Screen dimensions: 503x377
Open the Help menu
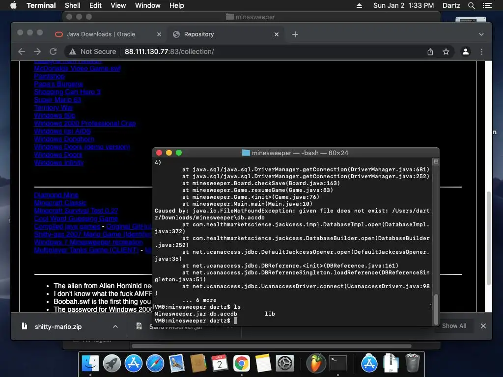pos(177,5)
